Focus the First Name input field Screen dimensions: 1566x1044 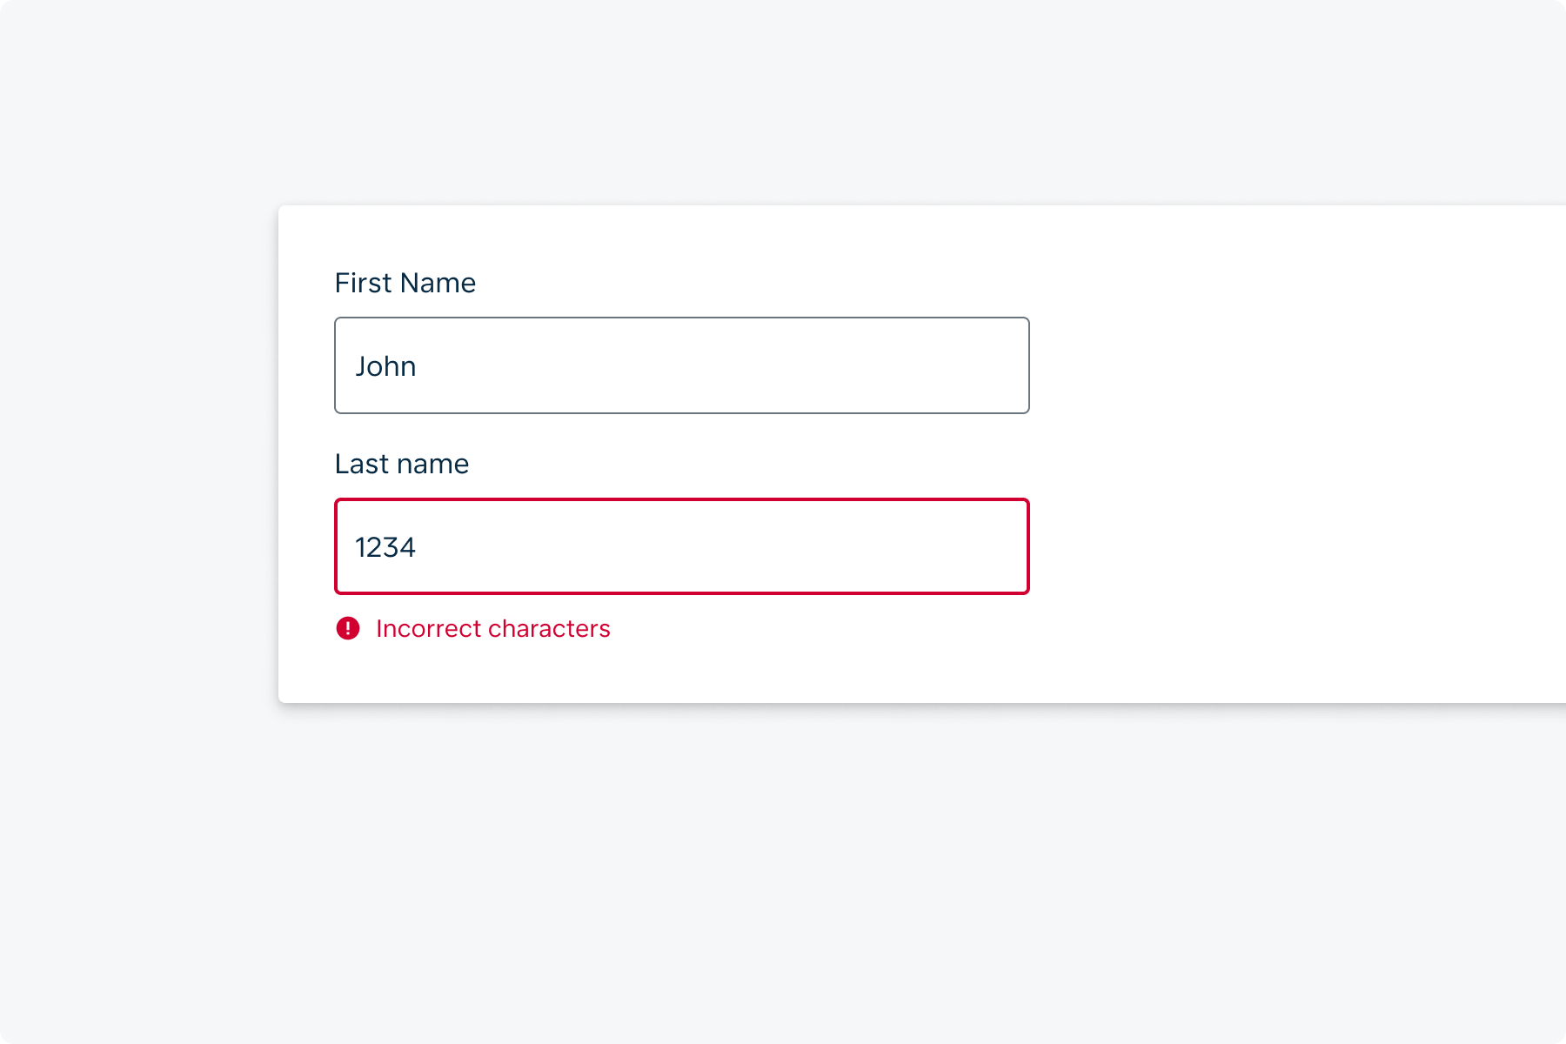click(681, 365)
